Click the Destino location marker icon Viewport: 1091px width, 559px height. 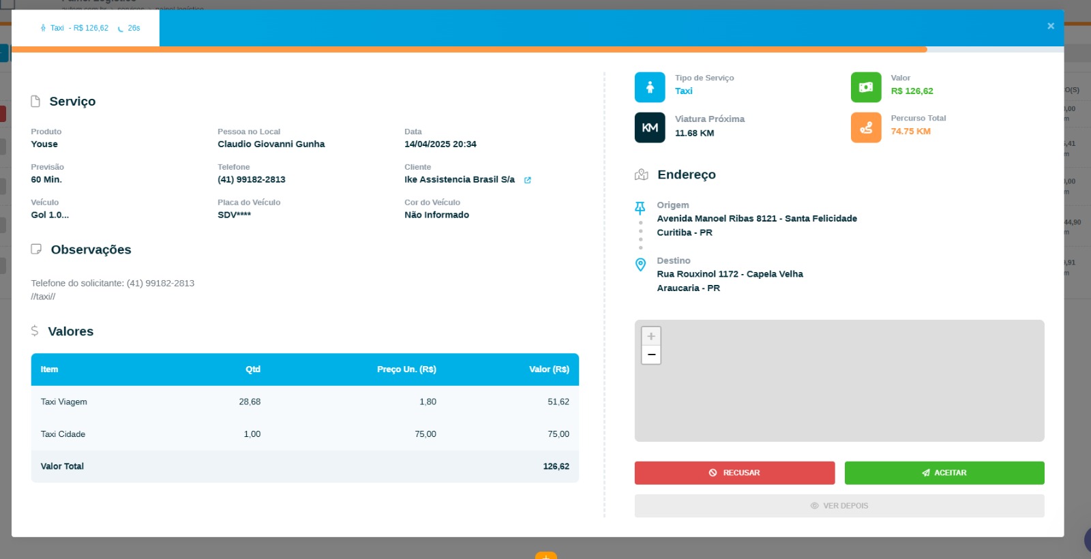point(640,265)
